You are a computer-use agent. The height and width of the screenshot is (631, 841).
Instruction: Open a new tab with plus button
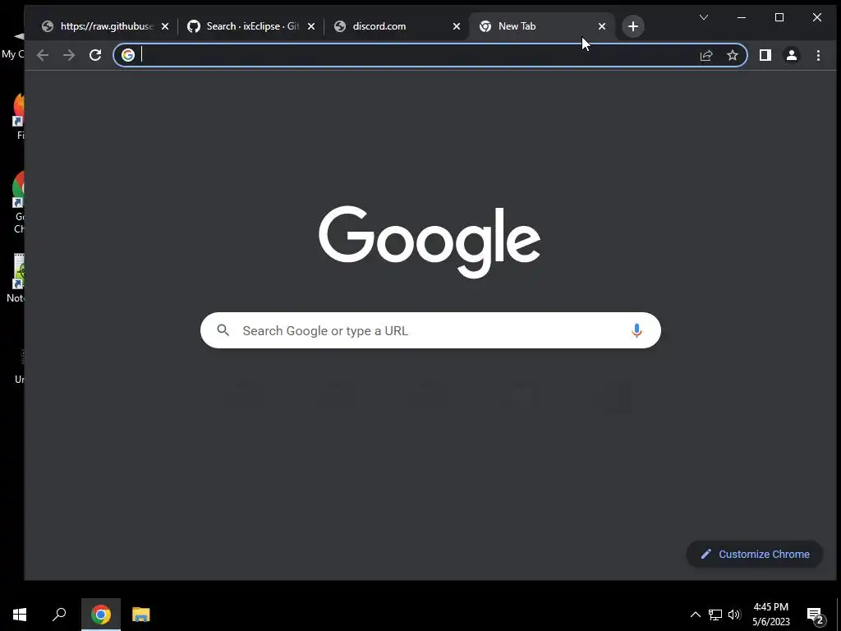click(x=633, y=26)
